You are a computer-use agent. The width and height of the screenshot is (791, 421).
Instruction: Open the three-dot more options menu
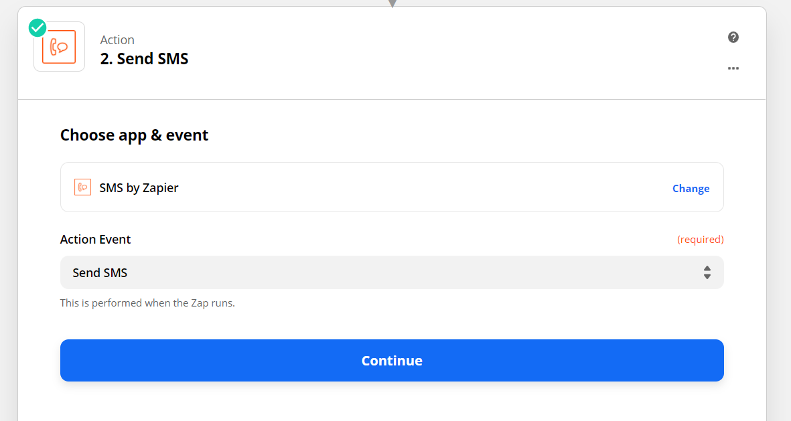click(x=733, y=68)
